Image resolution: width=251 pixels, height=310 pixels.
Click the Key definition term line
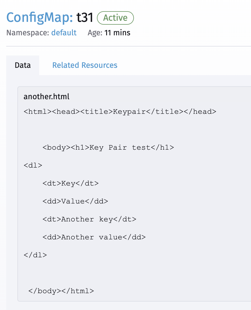coord(70,183)
